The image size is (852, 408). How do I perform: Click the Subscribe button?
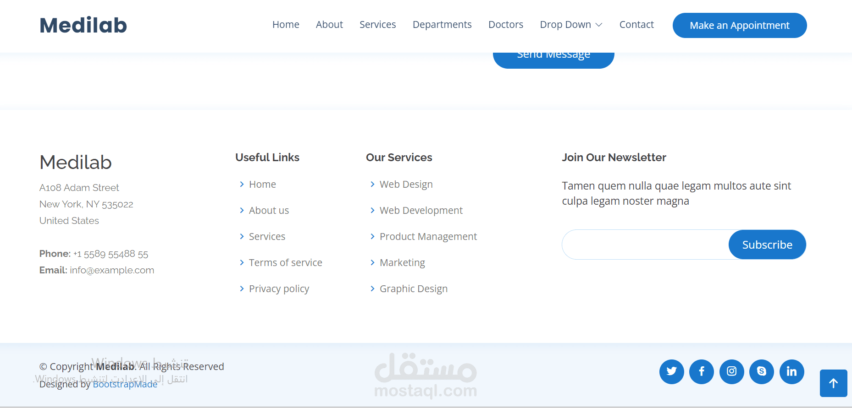(x=767, y=245)
